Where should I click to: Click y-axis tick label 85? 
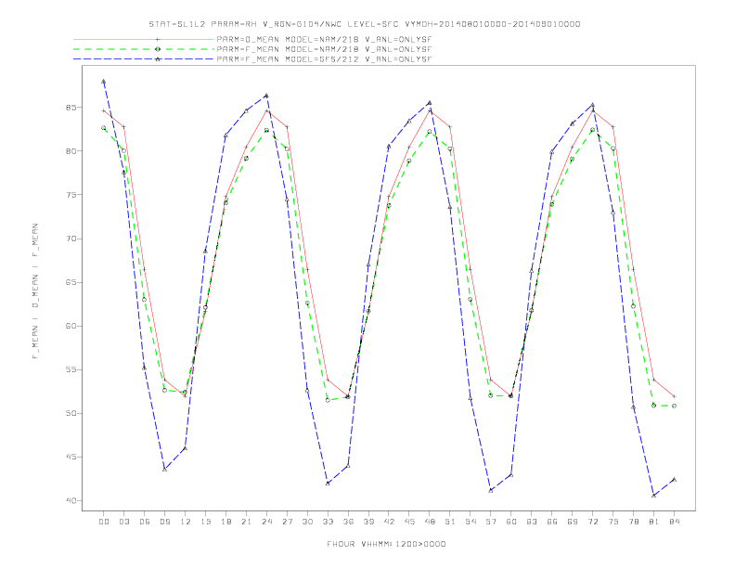tap(71, 108)
